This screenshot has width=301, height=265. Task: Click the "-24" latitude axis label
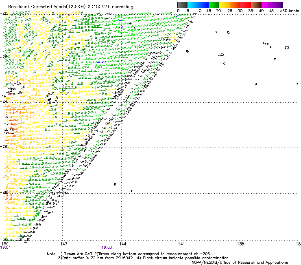click(4, 102)
